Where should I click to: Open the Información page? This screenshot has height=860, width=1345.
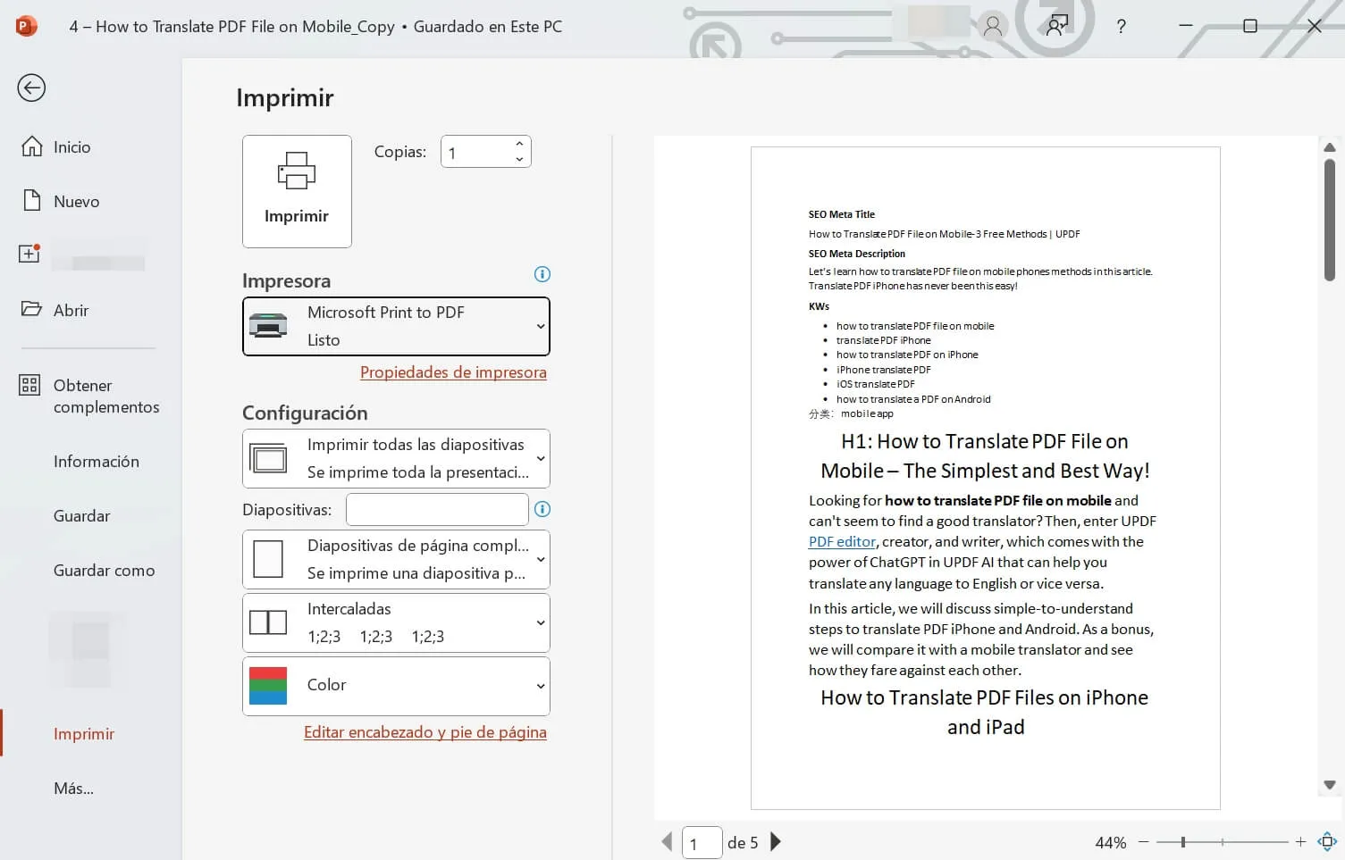(x=97, y=462)
